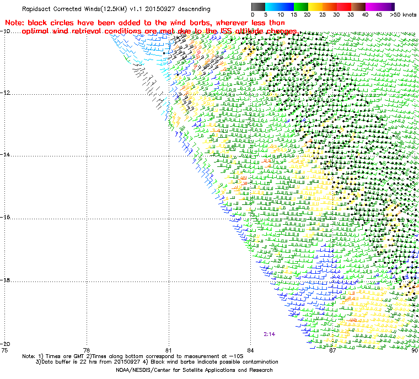Click legend tick label '10'

[281, 15]
